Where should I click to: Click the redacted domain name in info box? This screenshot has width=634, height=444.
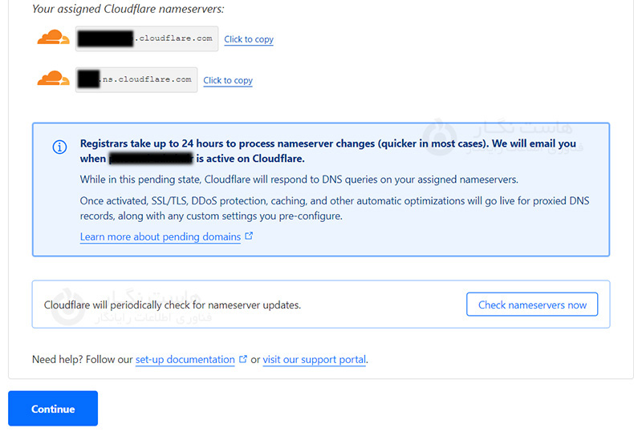point(151,159)
